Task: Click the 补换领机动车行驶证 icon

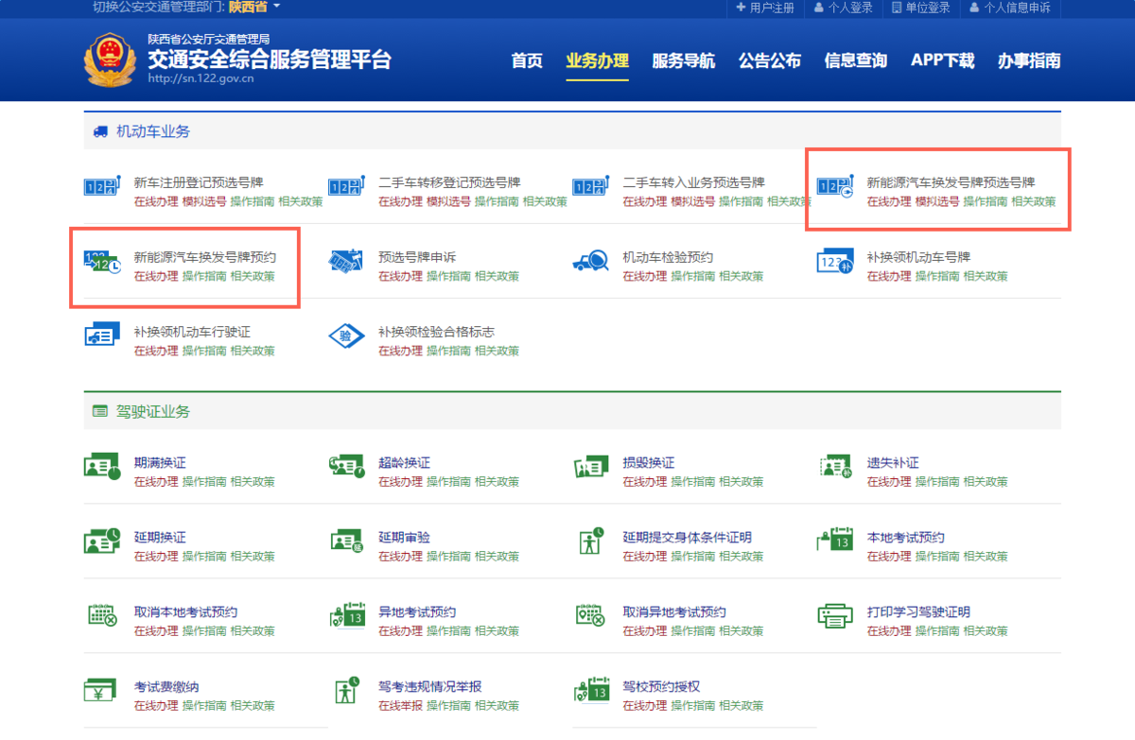Action: (101, 336)
